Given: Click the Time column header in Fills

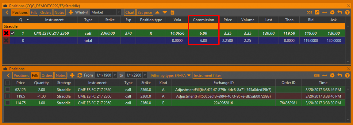Looking at the screenshot, I should [x=323, y=83].
